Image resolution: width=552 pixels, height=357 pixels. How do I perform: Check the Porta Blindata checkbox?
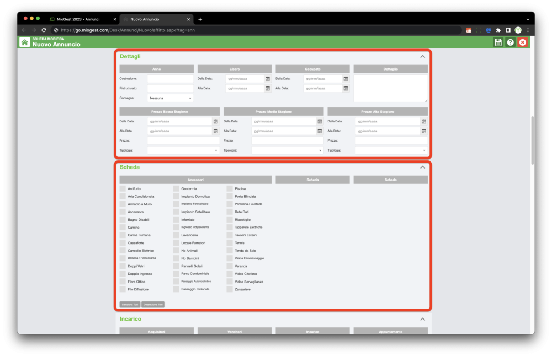coord(230,197)
